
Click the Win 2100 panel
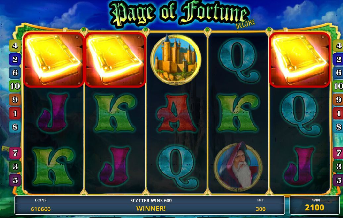tap(315, 205)
